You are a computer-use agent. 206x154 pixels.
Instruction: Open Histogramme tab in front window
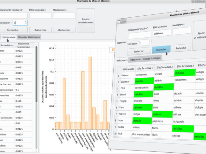(x=135, y=60)
